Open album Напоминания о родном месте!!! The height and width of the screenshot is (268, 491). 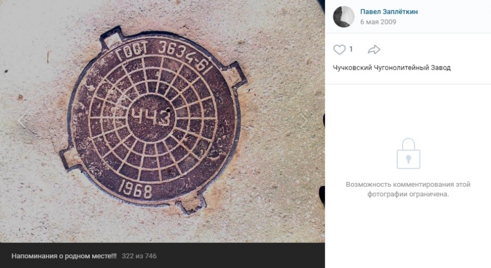[64, 256]
